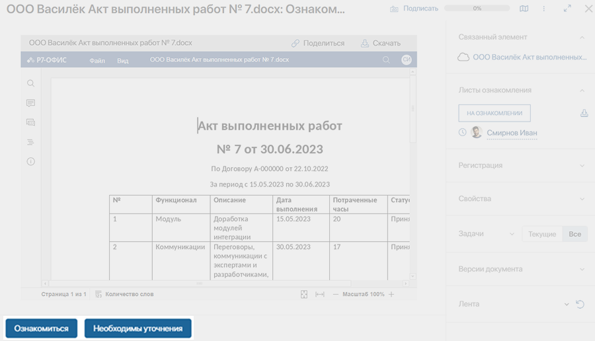
Task: Collapse the Связанный элемент section
Action: pyautogui.click(x=582, y=37)
